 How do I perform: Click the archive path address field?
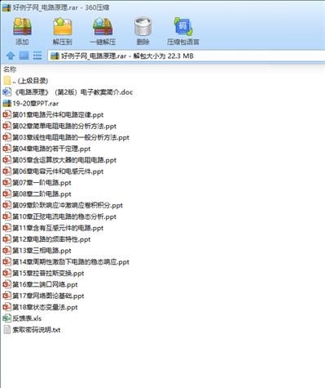point(187,56)
